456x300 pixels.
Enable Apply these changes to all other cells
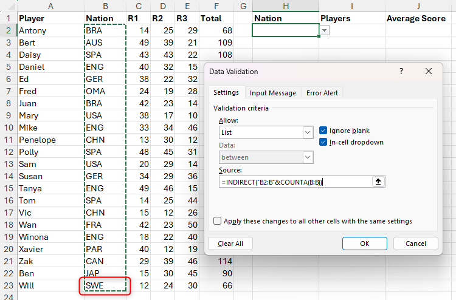(x=218, y=221)
